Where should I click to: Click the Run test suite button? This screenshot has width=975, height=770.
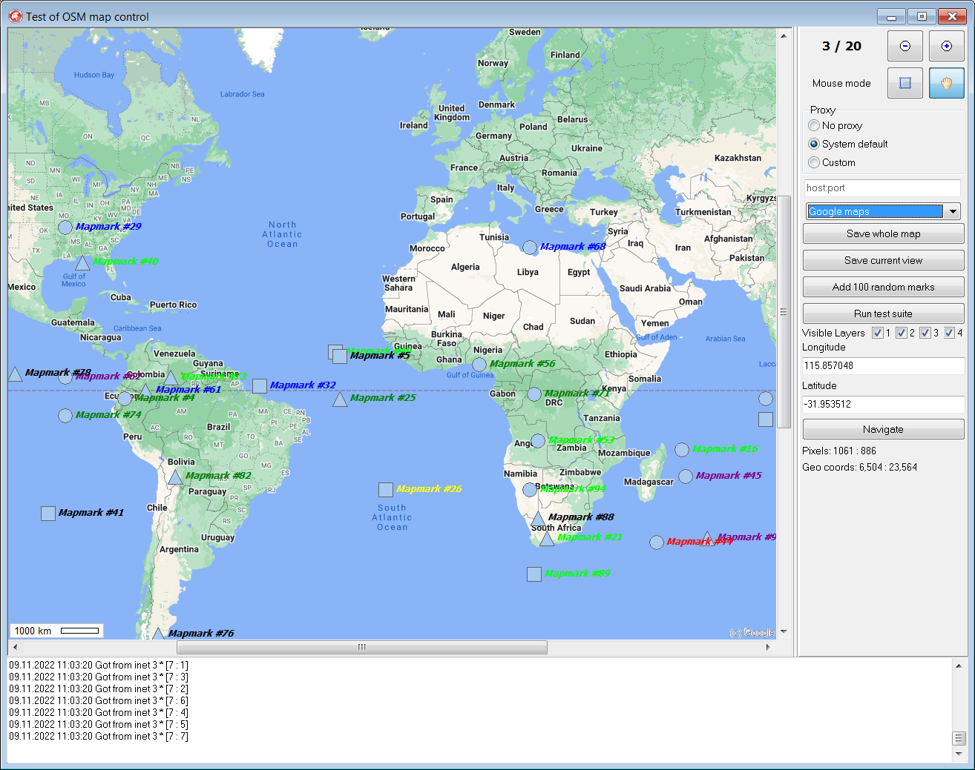pos(883,313)
